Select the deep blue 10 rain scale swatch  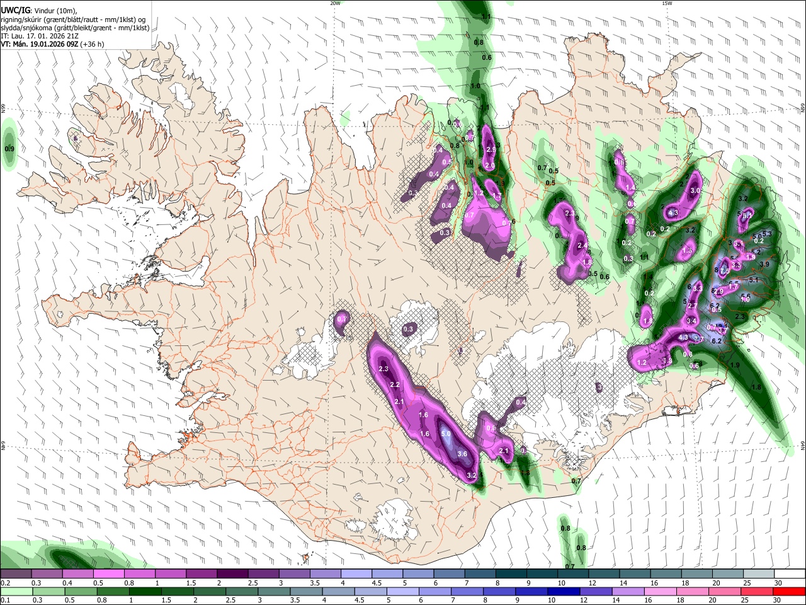564,591
